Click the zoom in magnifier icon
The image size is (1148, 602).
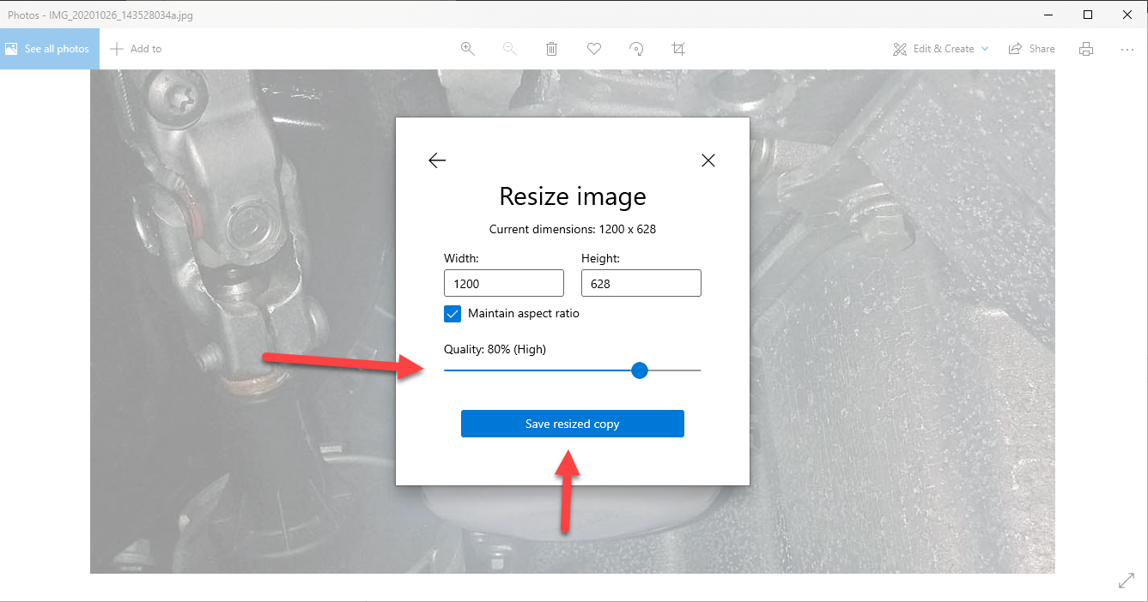coord(468,49)
